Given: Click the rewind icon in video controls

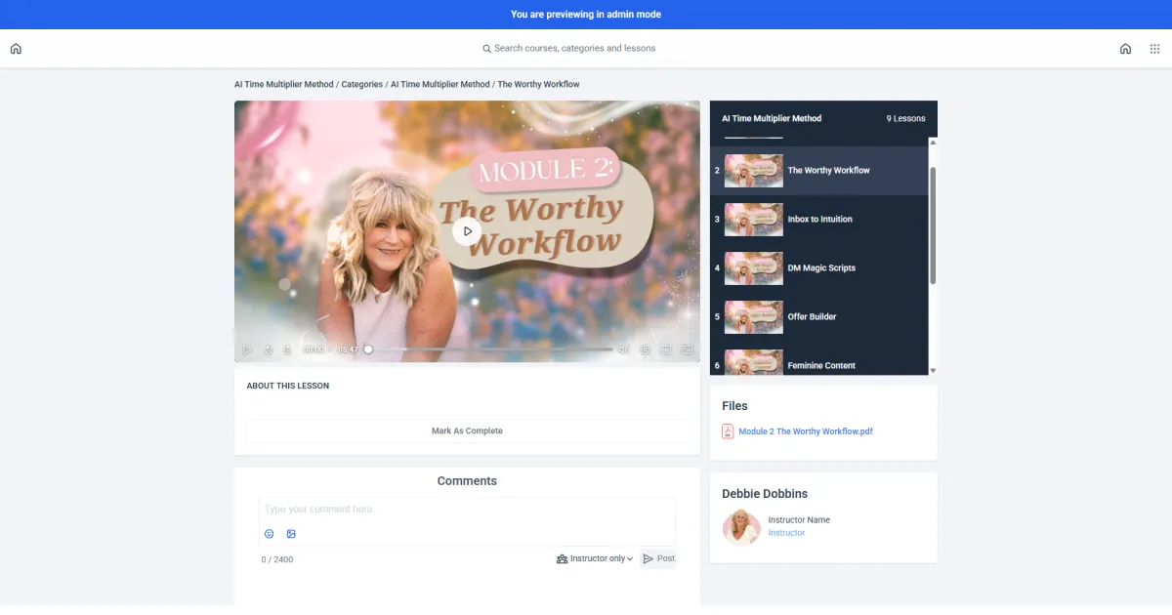Looking at the screenshot, I should pos(267,349).
